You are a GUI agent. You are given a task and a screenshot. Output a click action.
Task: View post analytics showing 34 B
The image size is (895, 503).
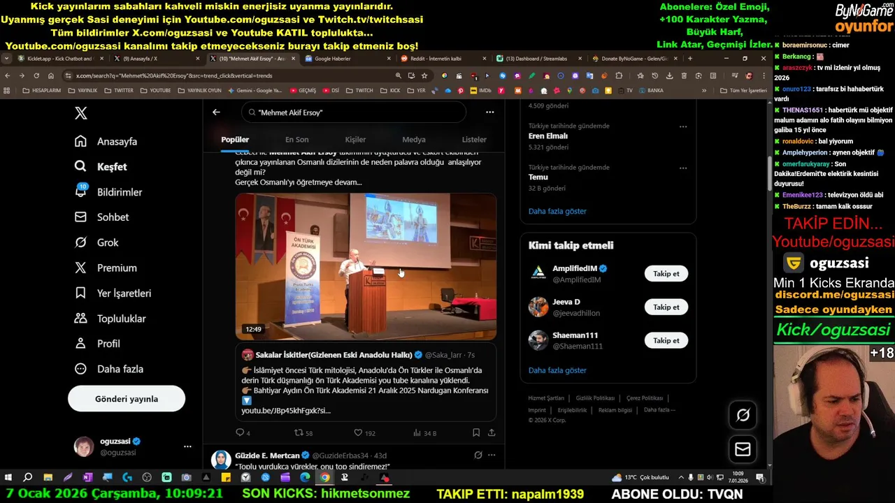tap(425, 433)
